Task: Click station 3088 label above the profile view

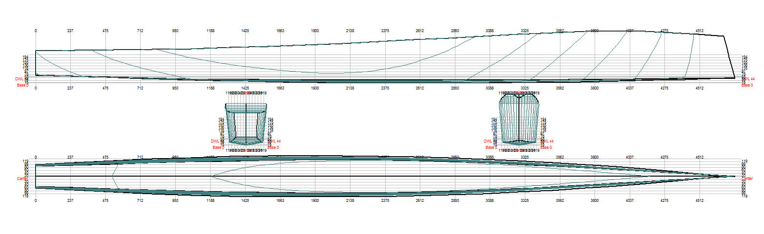Action: coord(490,31)
